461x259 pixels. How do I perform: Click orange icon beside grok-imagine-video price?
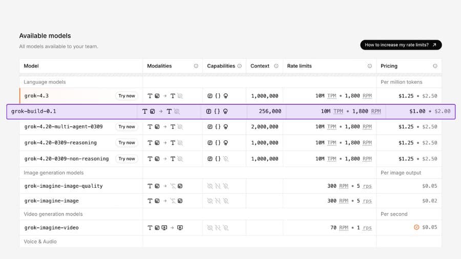416,227
